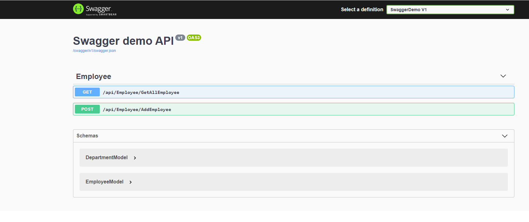Open the /swagger/v1/swagger.json link
This screenshot has height=222, width=529.
94,51
